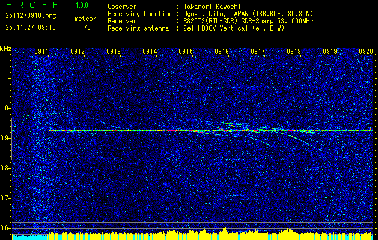Viewport: 378px width, 240px height.
Task: Click frequency axis label 0.7
Action: 5,198
